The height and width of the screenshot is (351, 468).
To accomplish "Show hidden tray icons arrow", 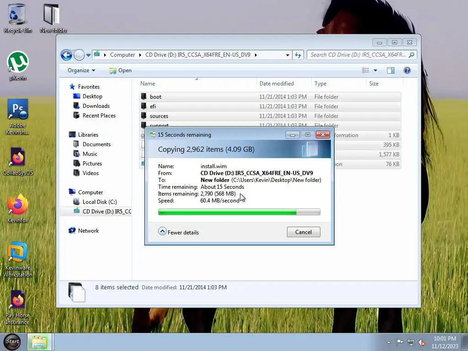I will coord(388,342).
